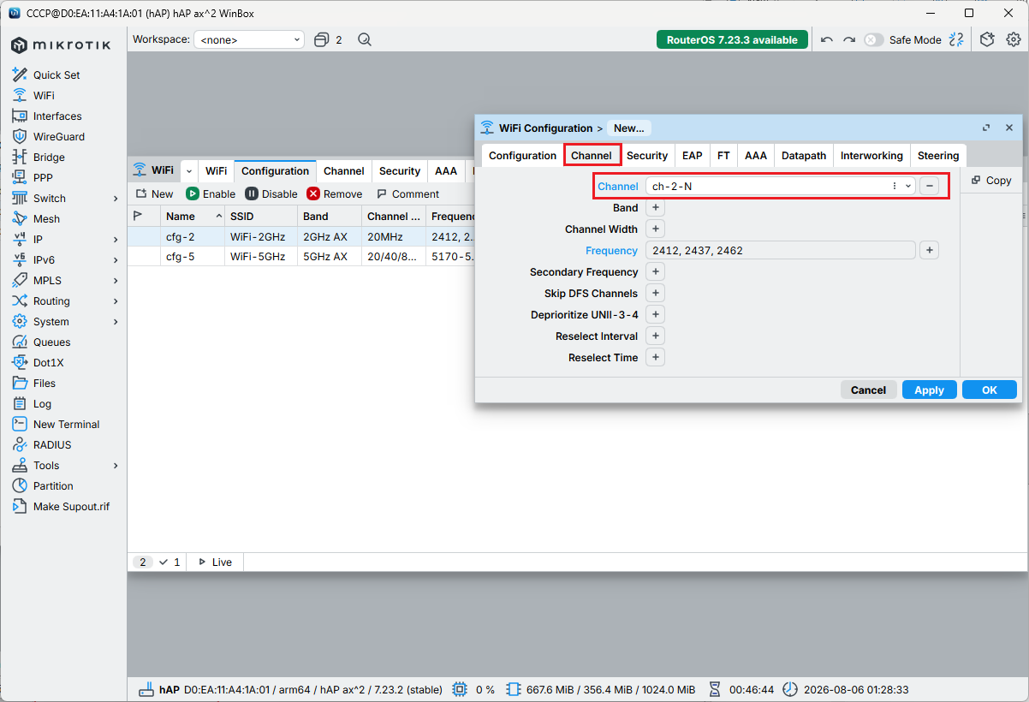Expand the Tools submenu chevron
This screenshot has width=1029, height=702.
(x=116, y=465)
